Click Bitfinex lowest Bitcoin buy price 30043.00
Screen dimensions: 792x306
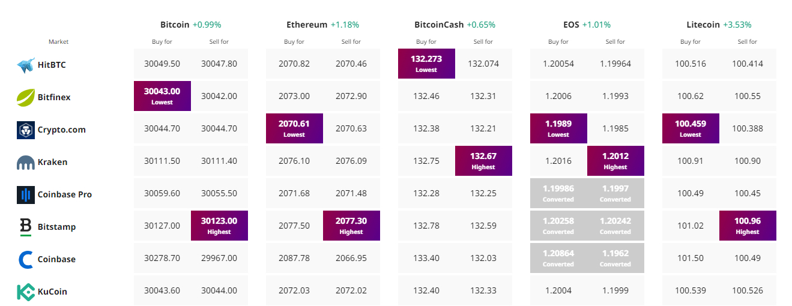pos(162,96)
